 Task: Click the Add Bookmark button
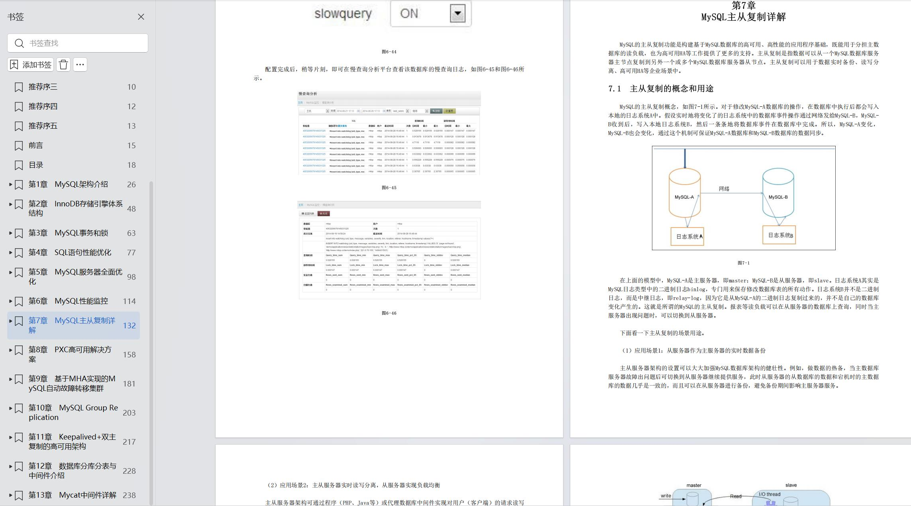(31, 65)
